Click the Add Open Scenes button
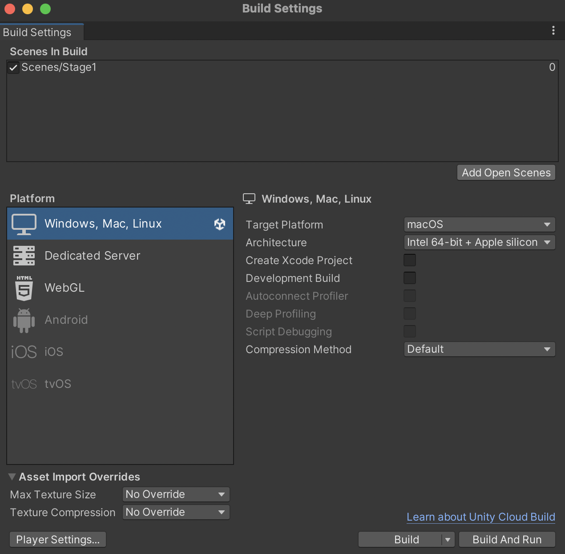Image resolution: width=565 pixels, height=554 pixels. tap(506, 173)
